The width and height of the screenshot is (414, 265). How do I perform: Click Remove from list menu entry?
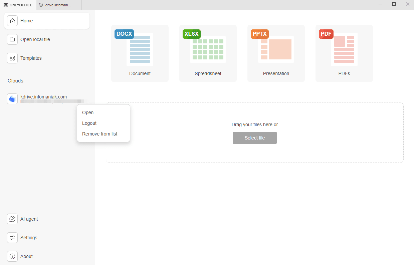[100, 134]
